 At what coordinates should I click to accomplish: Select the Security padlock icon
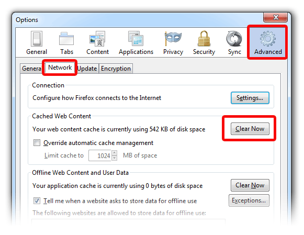pos(204,38)
